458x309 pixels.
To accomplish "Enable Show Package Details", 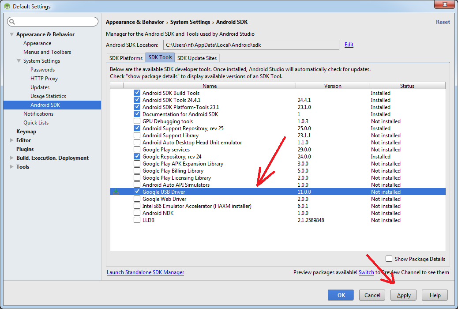I will pyautogui.click(x=389, y=259).
